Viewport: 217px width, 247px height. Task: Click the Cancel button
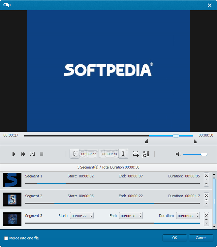coord(201,238)
